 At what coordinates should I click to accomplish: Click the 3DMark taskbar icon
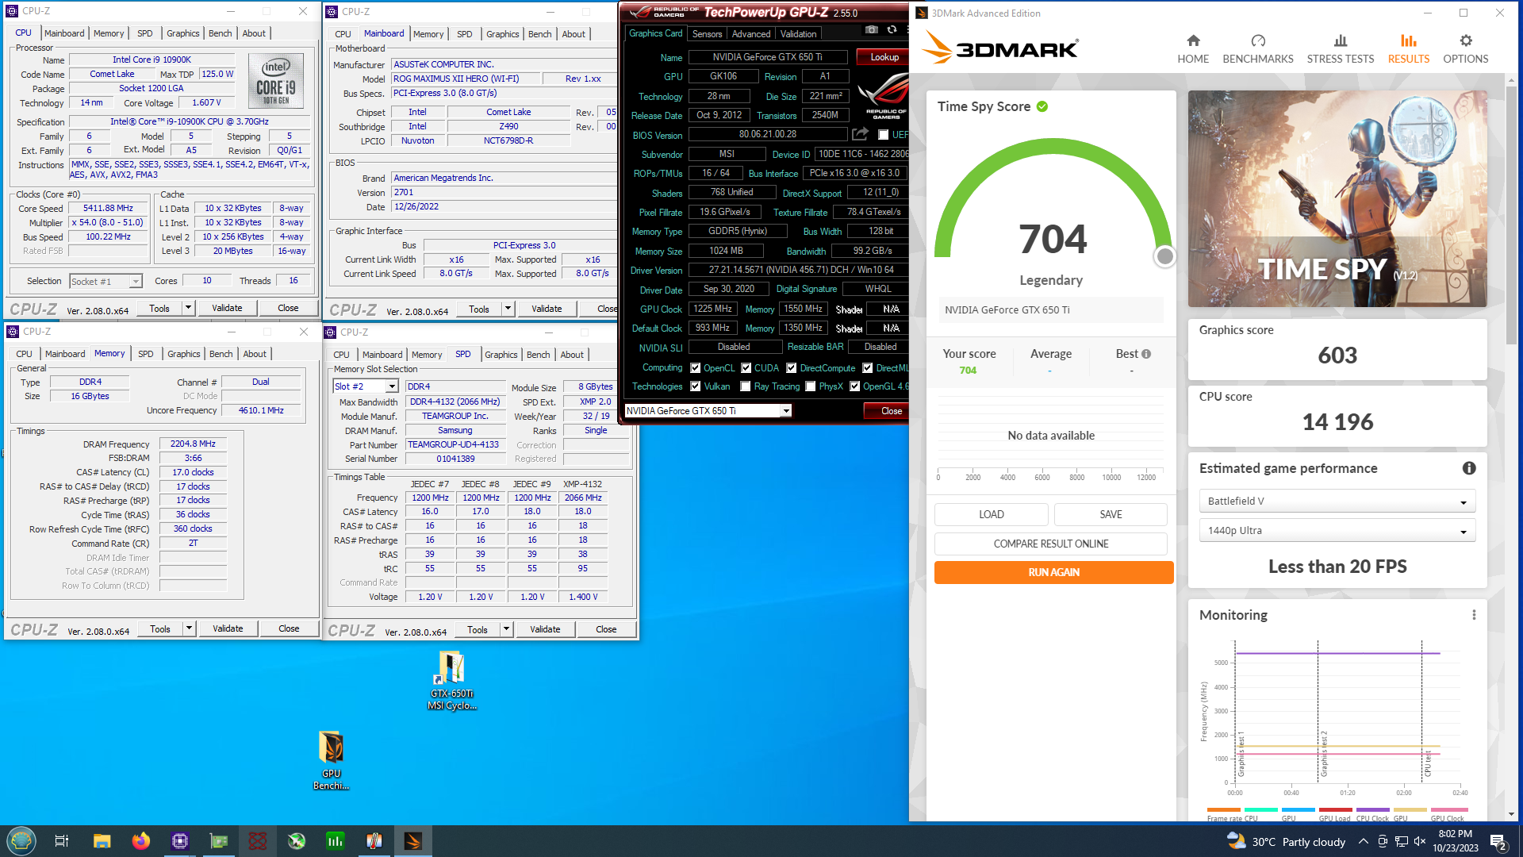pyautogui.click(x=413, y=841)
